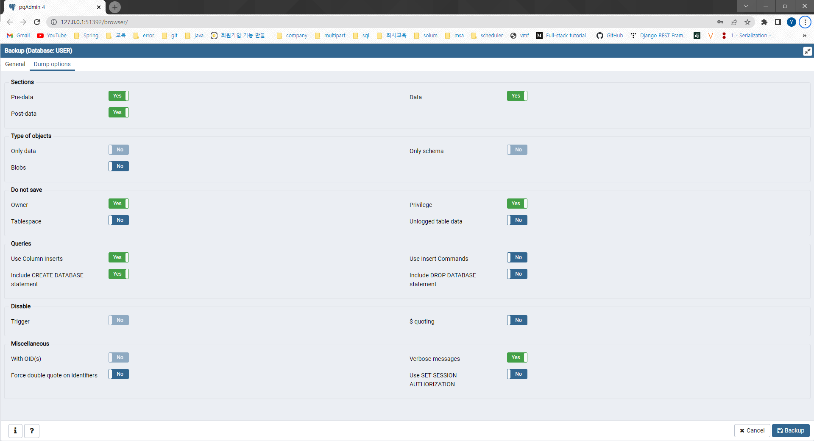Image resolution: width=814 pixels, height=441 pixels.
Task: Toggle the Post-data switch
Action: click(x=119, y=112)
